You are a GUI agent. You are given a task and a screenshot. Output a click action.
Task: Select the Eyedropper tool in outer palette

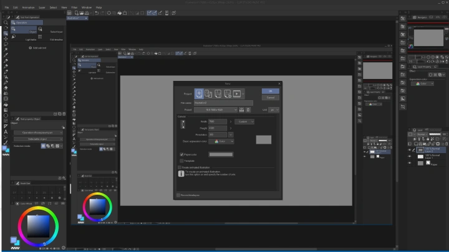(6, 55)
